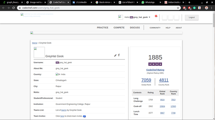Screen dimensions: 215x120
Task: Open Long Challenge global rank 9924
Action: [x=162, y=100]
